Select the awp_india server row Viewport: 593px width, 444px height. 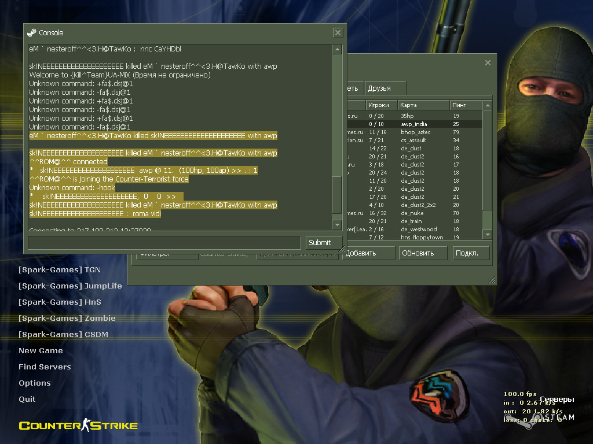pyautogui.click(x=415, y=124)
